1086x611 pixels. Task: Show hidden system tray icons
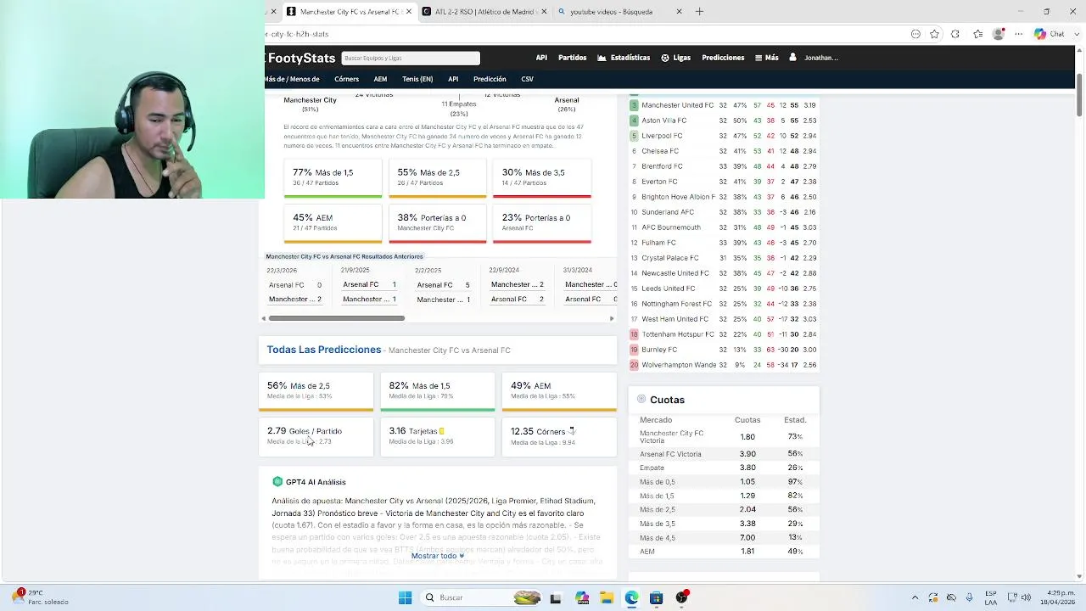(x=915, y=597)
